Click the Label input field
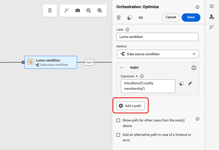This screenshot has width=219, height=150. 157,37
